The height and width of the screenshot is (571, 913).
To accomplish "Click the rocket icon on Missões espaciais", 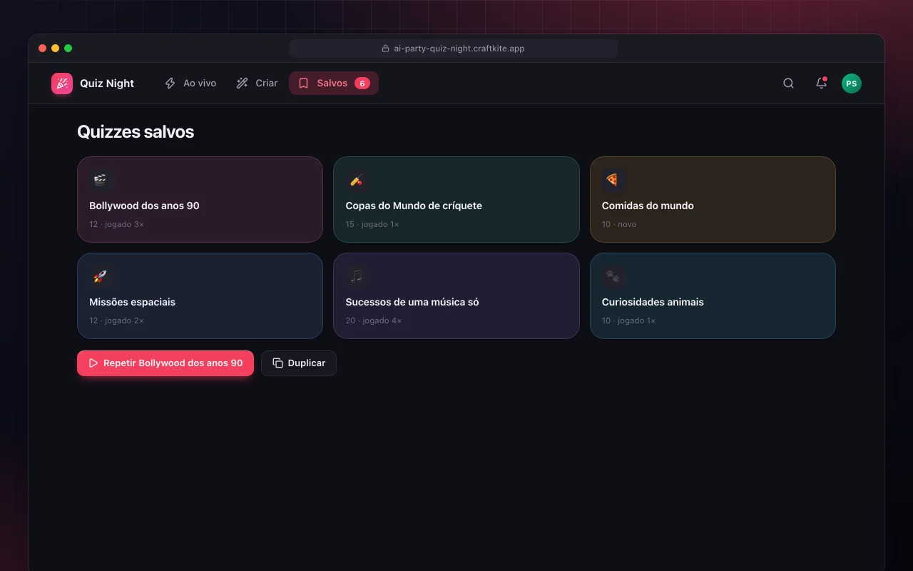I will tap(101, 276).
